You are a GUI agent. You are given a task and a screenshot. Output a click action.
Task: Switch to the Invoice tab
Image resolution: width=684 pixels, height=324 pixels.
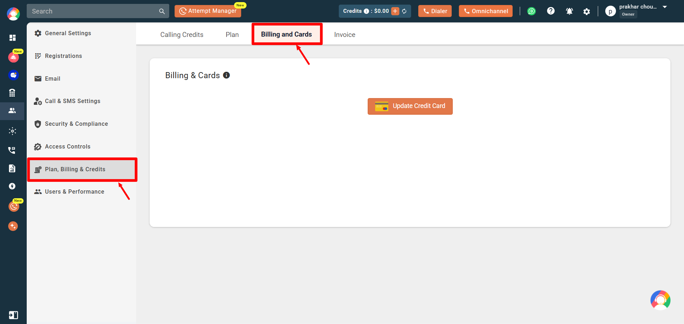click(344, 34)
